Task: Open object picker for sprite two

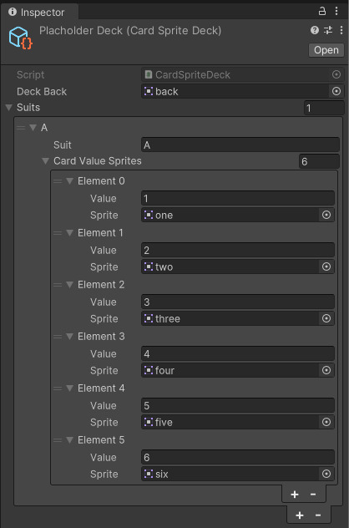Action: (x=326, y=267)
